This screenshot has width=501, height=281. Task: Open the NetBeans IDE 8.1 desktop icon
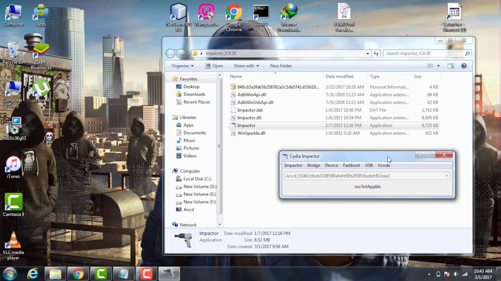178,18
